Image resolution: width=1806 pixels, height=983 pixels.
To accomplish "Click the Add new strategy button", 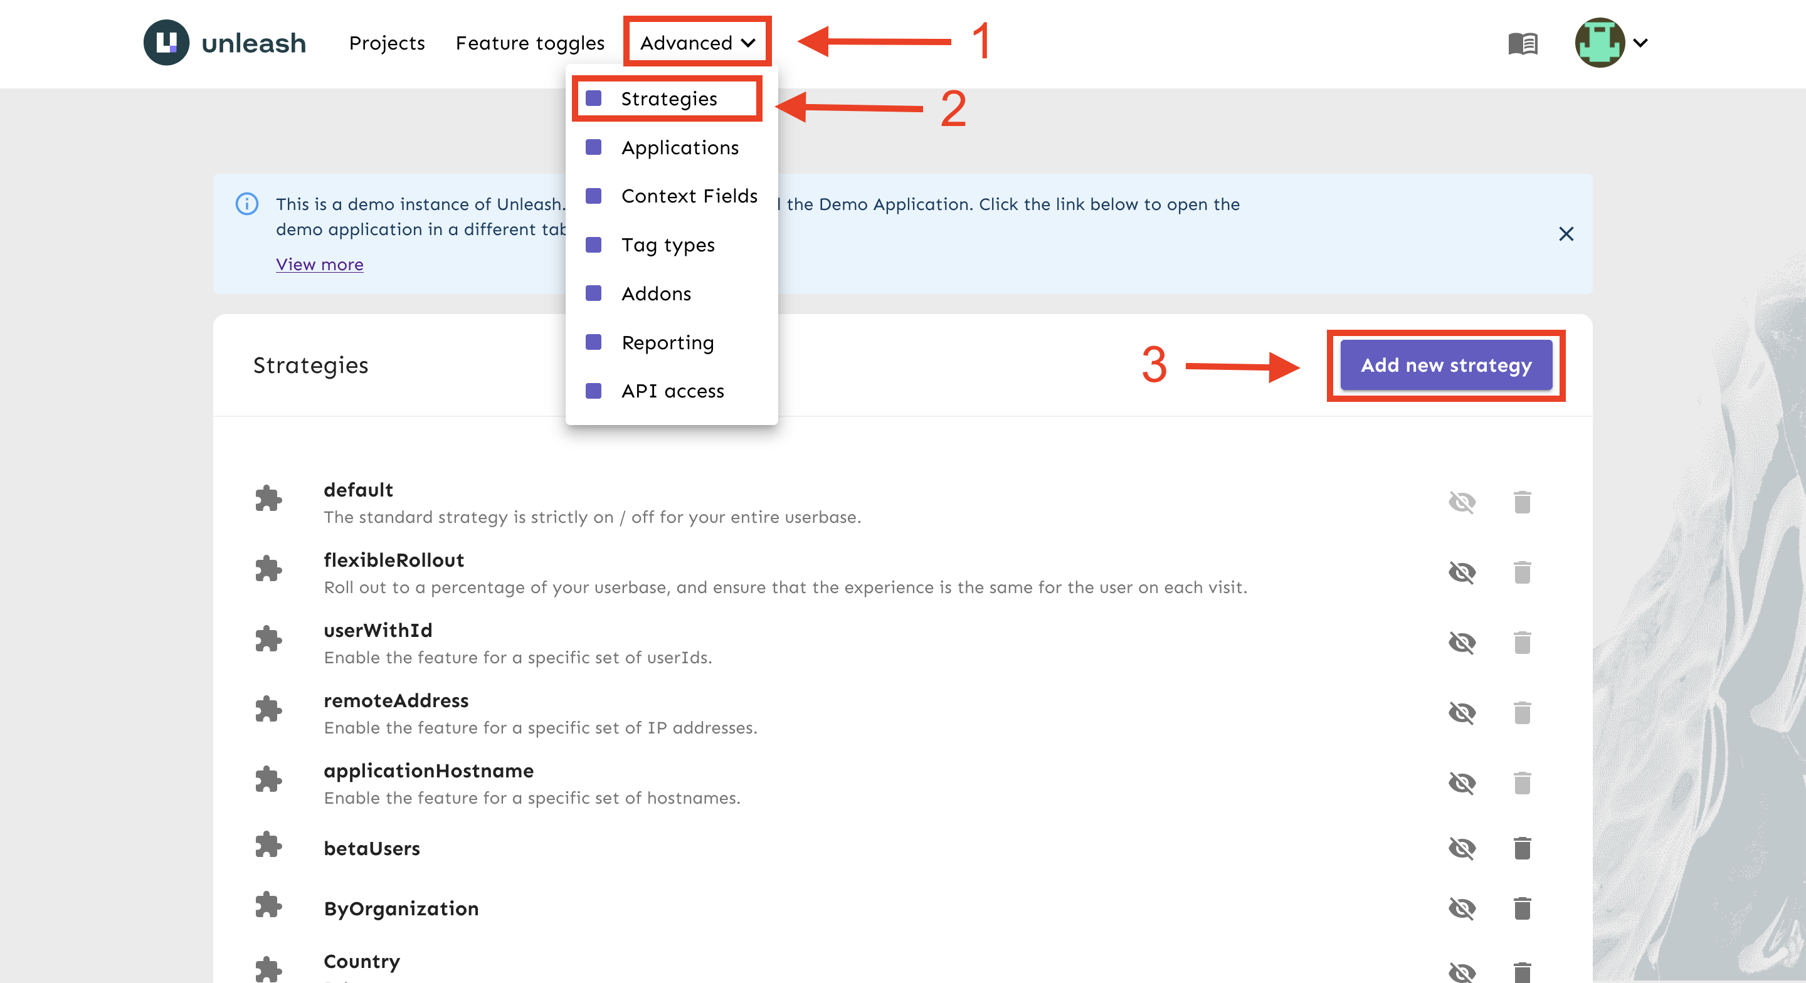I will 1445,365.
